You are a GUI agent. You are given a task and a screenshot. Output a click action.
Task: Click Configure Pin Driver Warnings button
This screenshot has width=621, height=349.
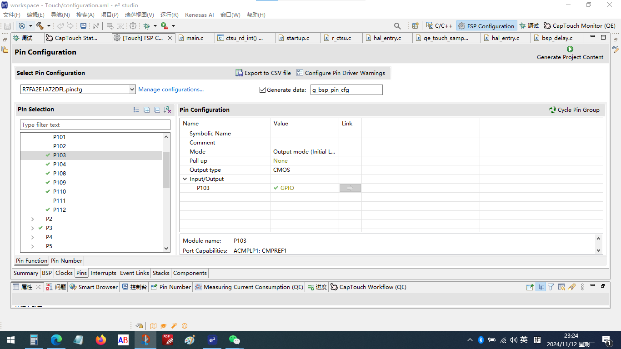tap(341, 73)
